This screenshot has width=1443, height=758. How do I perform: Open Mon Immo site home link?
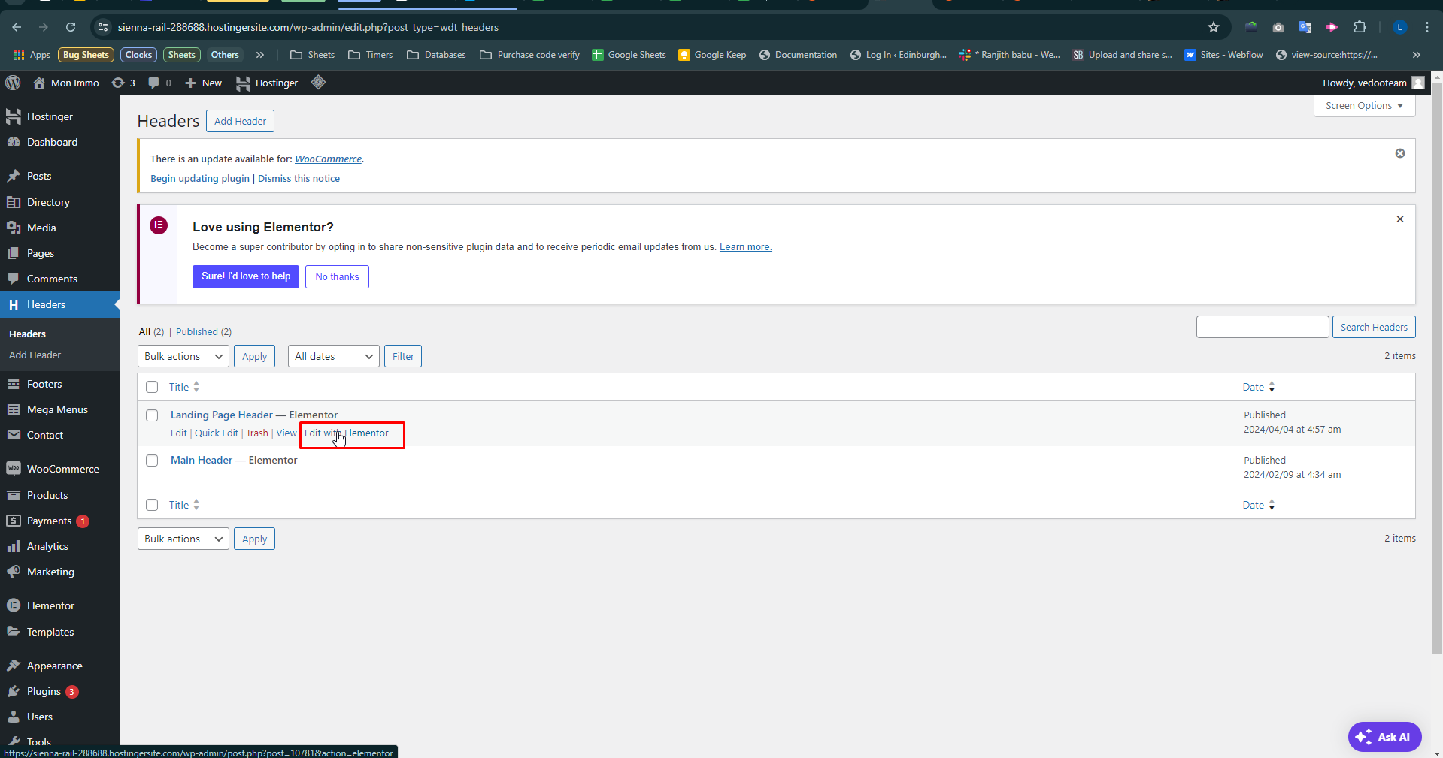(66, 83)
